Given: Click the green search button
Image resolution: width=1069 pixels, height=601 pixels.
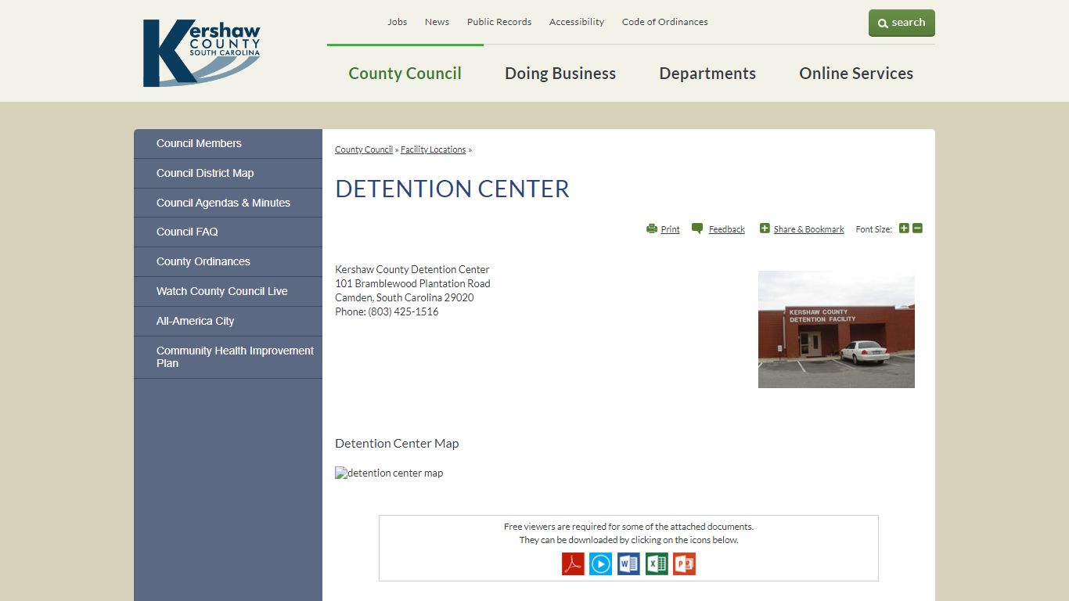Looking at the screenshot, I should (902, 23).
